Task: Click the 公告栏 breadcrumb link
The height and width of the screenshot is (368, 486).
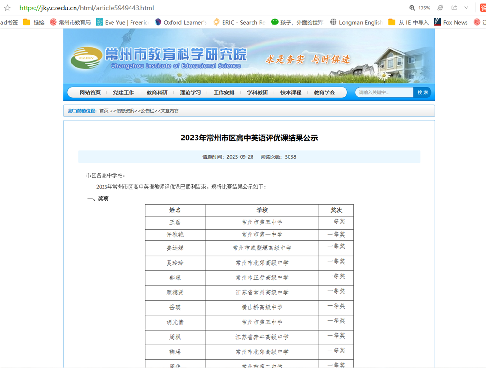Action: (x=148, y=111)
